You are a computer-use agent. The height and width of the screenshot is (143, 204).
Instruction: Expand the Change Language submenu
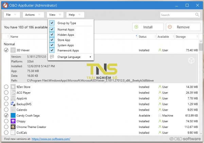tap(71, 57)
